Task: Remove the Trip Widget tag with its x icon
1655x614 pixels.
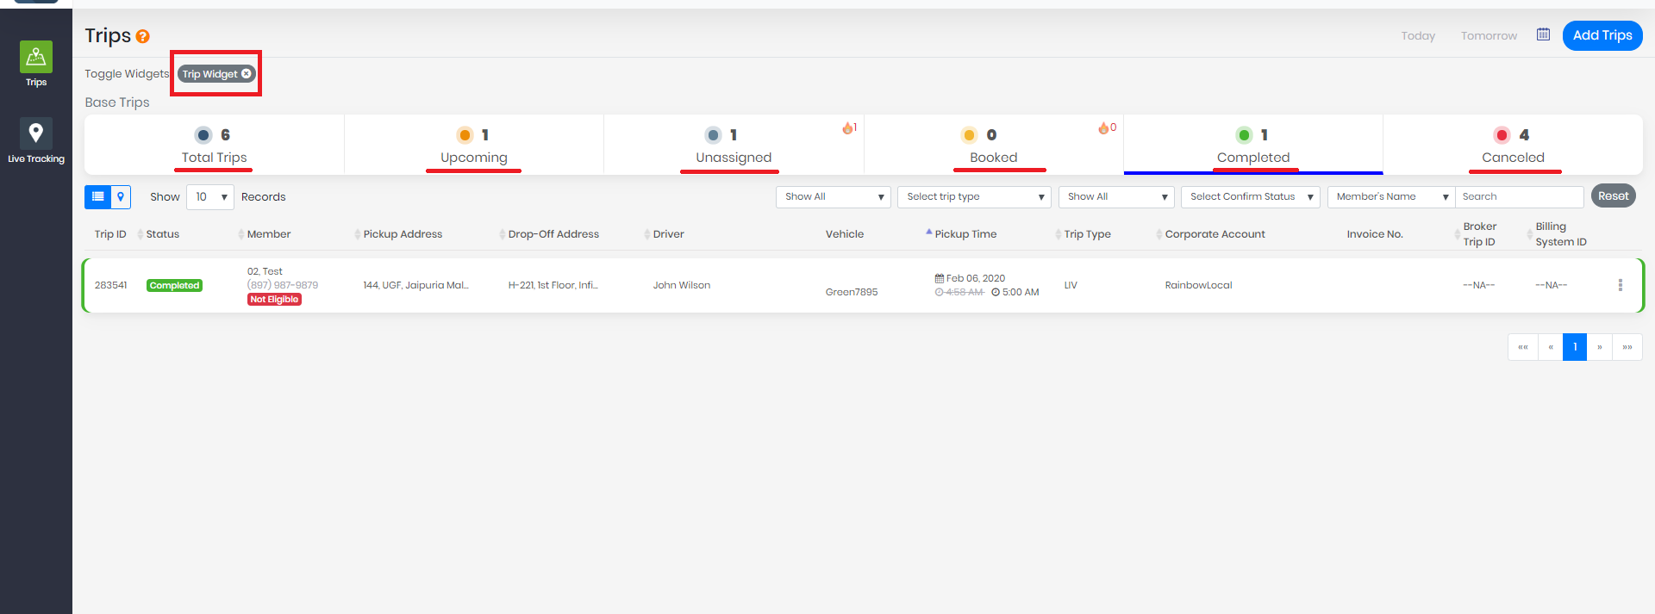Action: tap(247, 74)
